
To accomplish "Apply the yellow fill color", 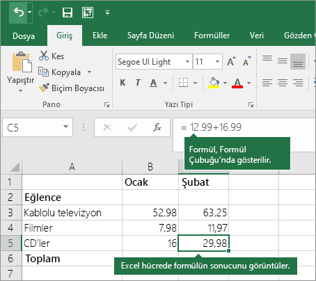I will (x=214, y=83).
